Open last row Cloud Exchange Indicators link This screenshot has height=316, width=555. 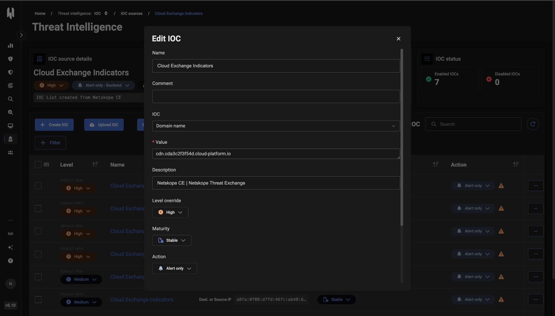[142, 299]
